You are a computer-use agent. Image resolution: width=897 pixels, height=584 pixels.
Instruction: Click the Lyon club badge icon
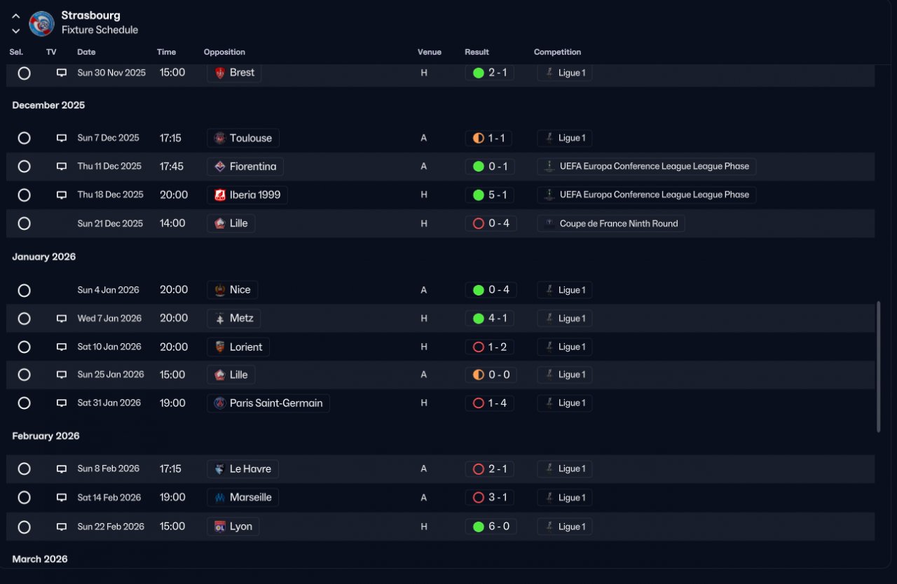(220, 527)
